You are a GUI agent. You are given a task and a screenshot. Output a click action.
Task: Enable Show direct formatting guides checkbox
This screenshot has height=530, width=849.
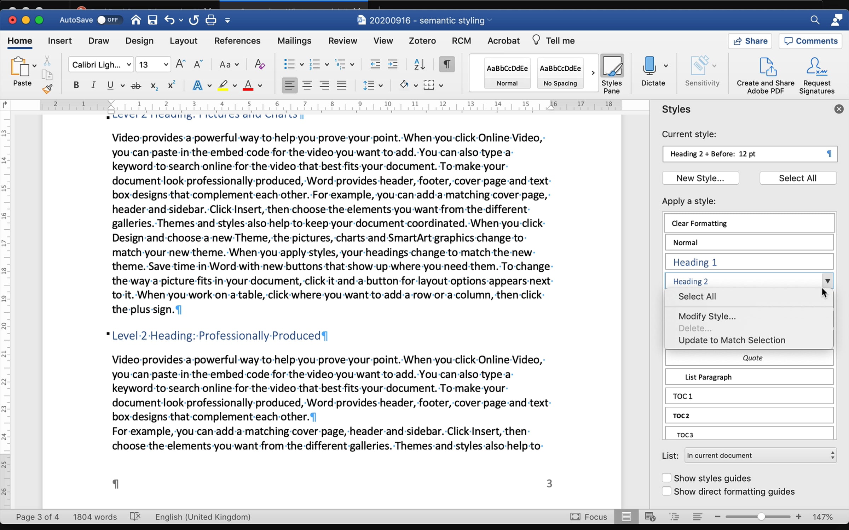pos(666,491)
